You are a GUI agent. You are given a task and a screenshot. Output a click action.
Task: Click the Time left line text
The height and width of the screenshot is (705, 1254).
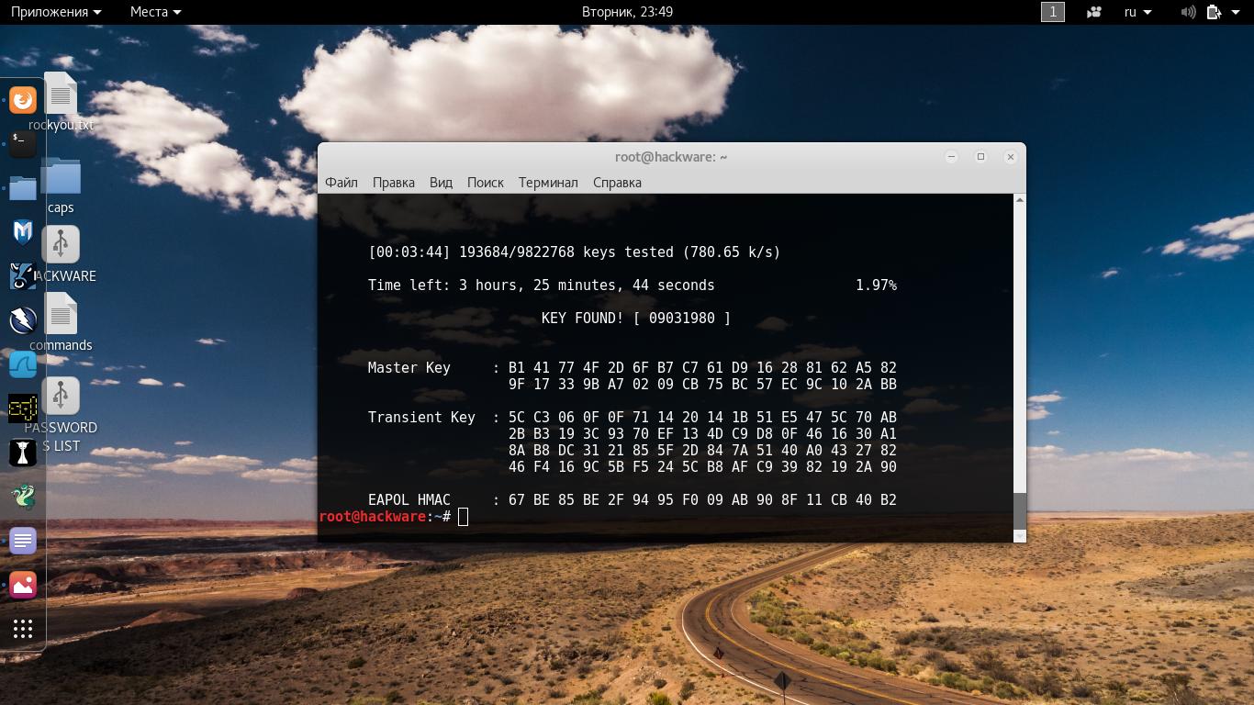(541, 285)
